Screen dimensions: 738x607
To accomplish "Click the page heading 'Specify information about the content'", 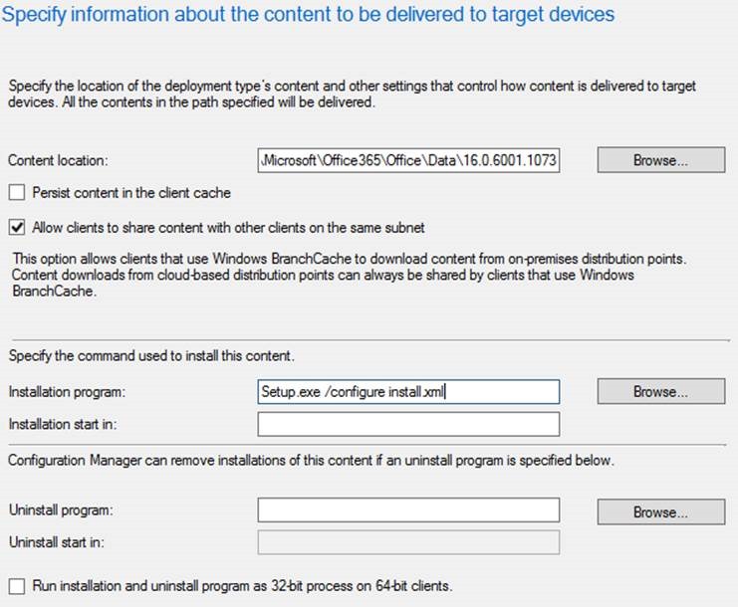I will point(308,14).
